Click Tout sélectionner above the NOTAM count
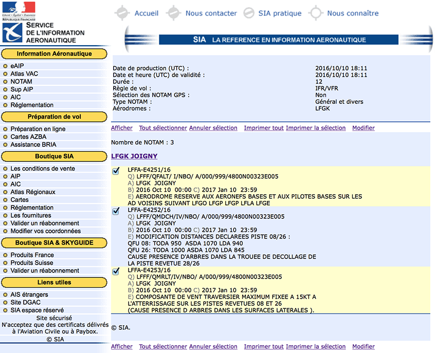 coord(163,128)
